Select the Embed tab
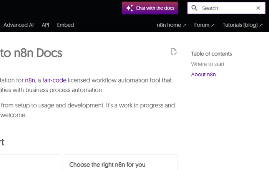 click(65, 25)
